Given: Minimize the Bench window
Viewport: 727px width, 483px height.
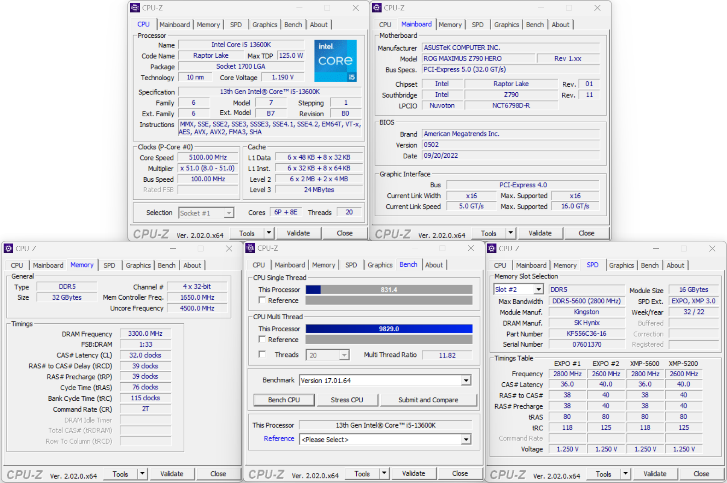Looking at the screenshot, I should [x=415, y=248].
